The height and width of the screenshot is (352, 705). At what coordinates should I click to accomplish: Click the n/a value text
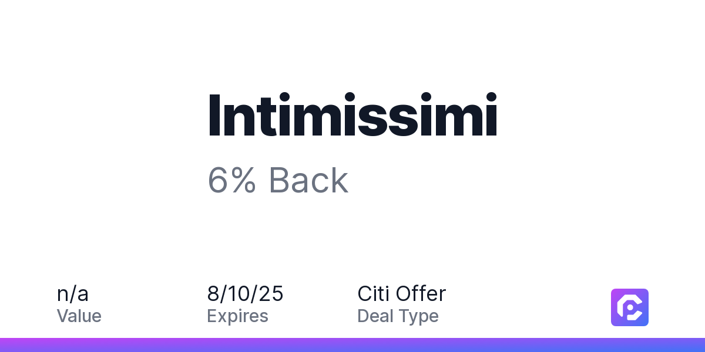tap(73, 293)
